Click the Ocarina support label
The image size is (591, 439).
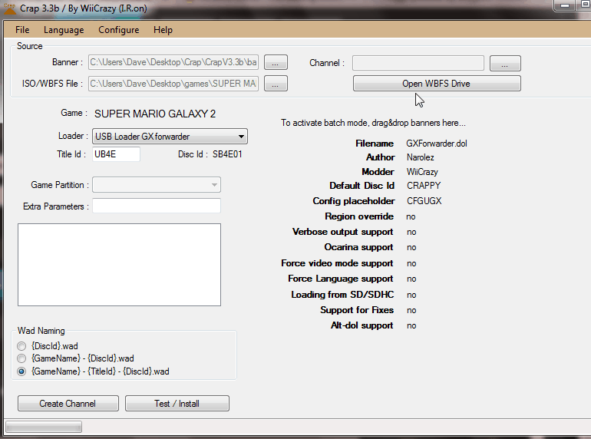click(x=358, y=247)
